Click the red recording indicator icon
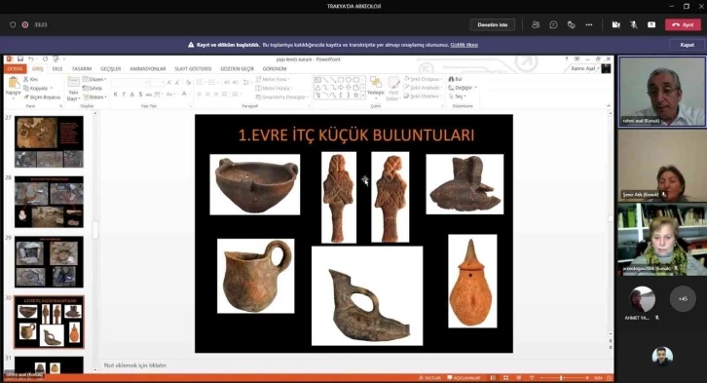Viewport: 707px width, 383px height. pos(25,24)
